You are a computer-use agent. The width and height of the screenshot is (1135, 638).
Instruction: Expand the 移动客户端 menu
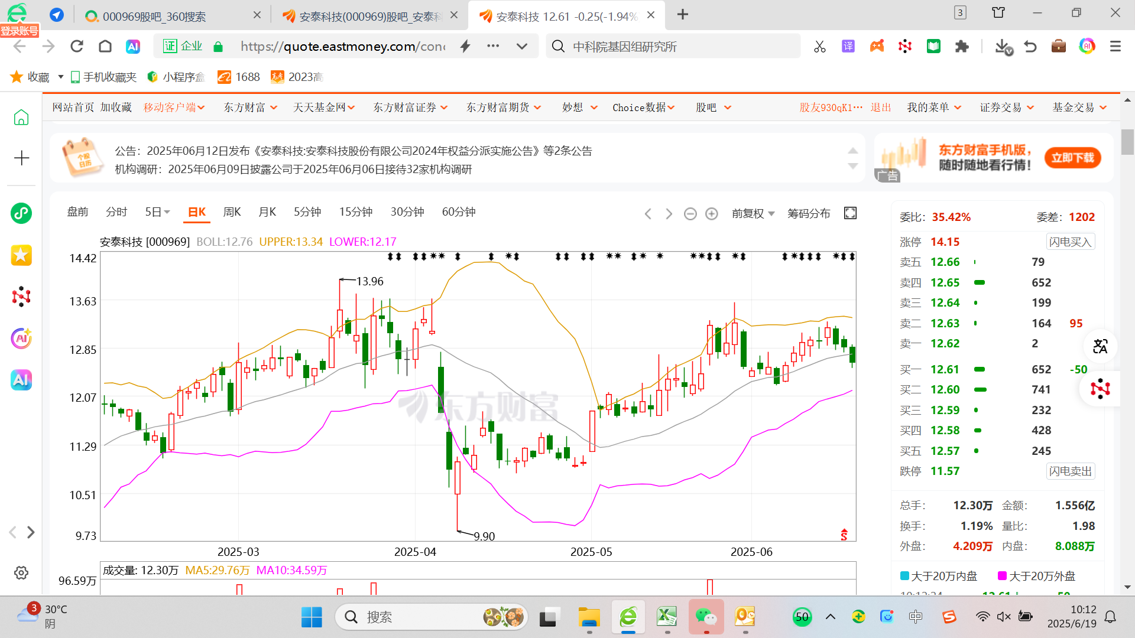[x=174, y=108]
